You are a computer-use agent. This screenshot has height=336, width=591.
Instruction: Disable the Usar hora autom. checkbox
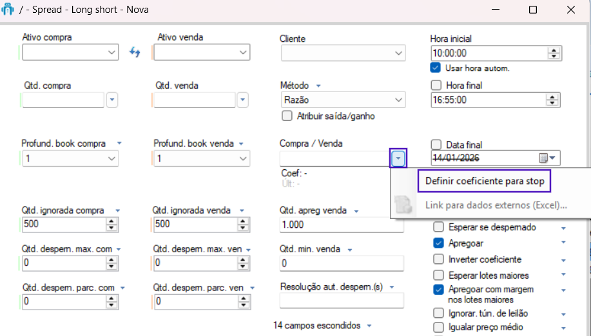[436, 68]
